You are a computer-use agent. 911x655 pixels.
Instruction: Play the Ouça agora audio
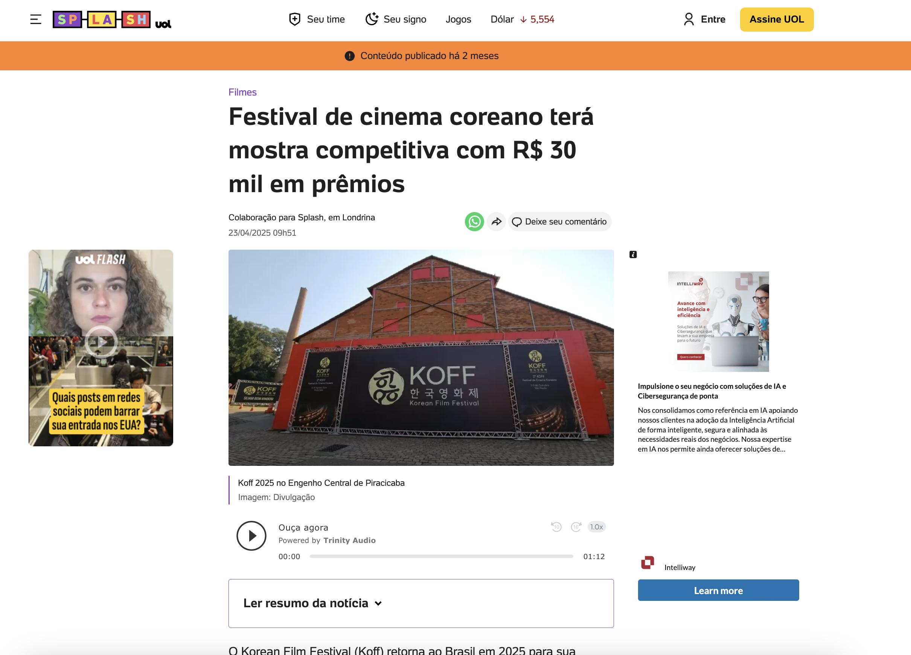[x=251, y=535]
